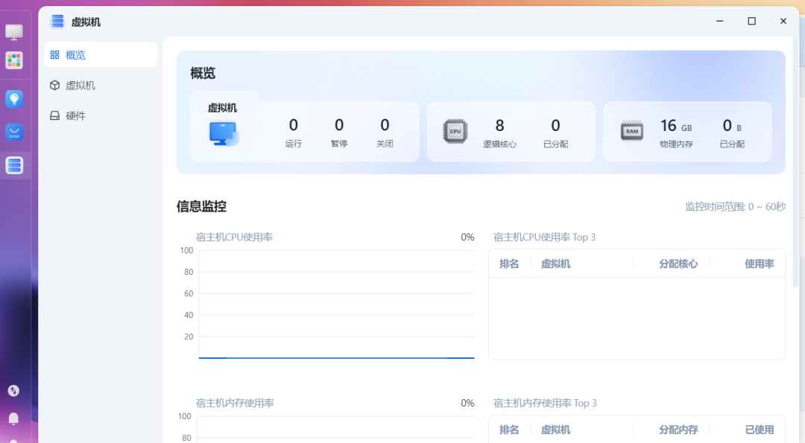Image resolution: width=805 pixels, height=443 pixels.
Task: Minimize the 虚拟机 window
Action: pos(720,21)
